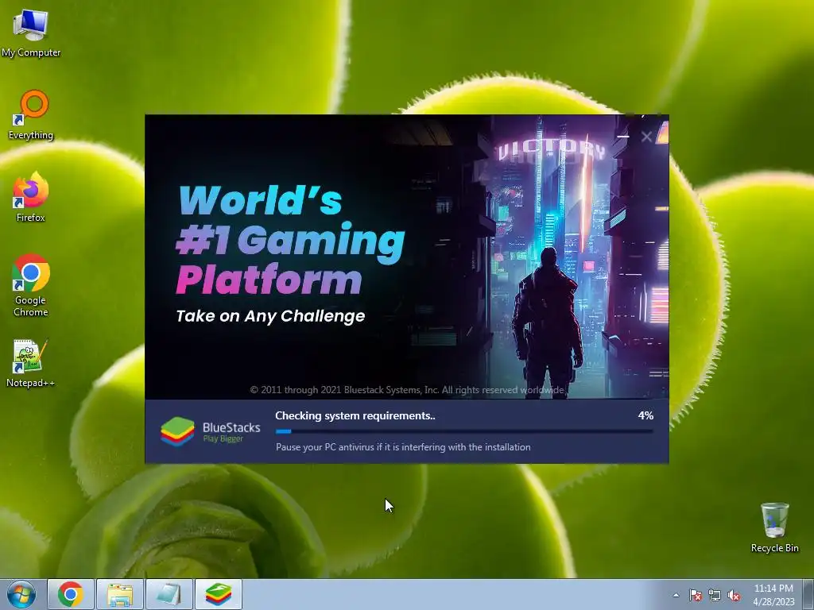
Task: Open Windows Explorer from the taskbar
Action: (x=119, y=594)
